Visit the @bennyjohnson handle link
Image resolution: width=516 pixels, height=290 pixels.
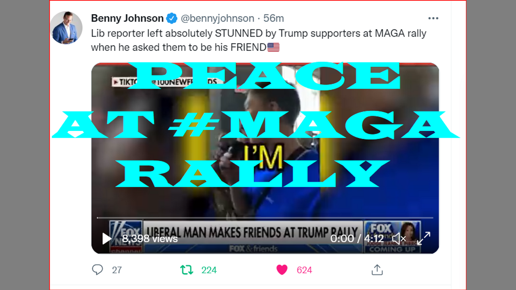click(217, 18)
